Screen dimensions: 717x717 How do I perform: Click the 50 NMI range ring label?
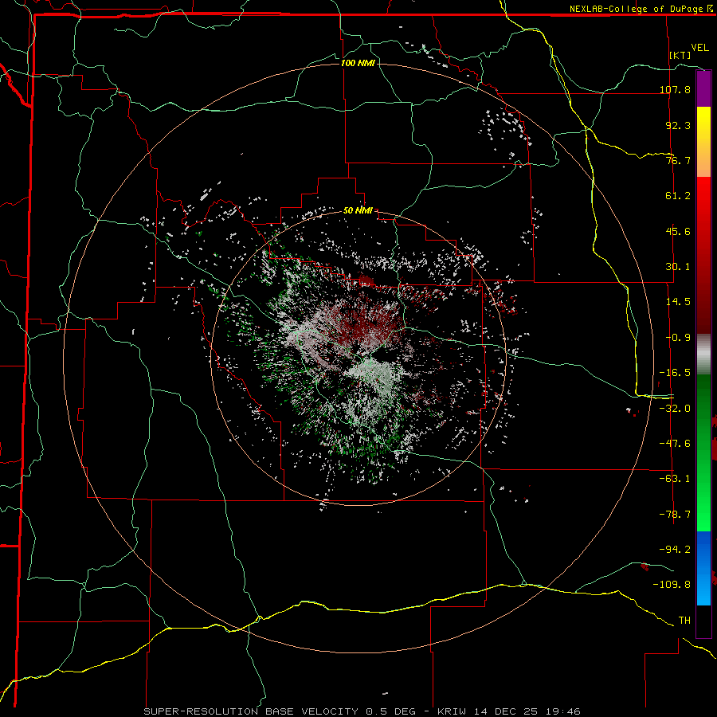pos(358,210)
